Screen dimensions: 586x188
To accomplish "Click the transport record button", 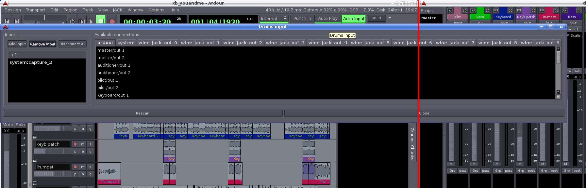I will tap(112, 21).
